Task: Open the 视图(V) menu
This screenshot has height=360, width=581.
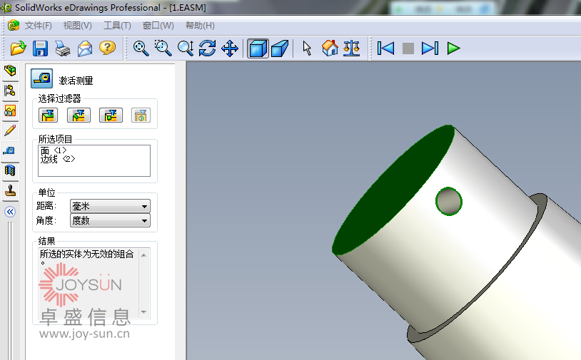Action: pos(77,26)
